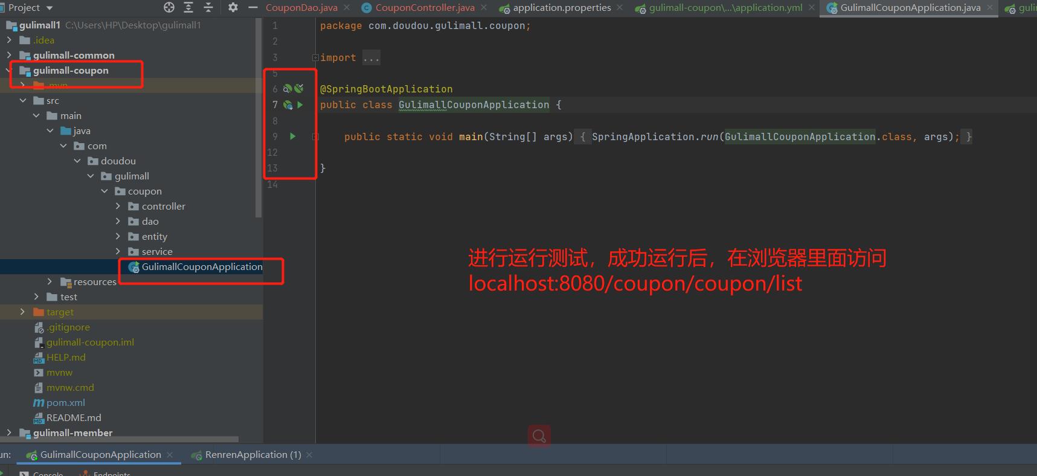Collapse the doudou package

point(77,161)
